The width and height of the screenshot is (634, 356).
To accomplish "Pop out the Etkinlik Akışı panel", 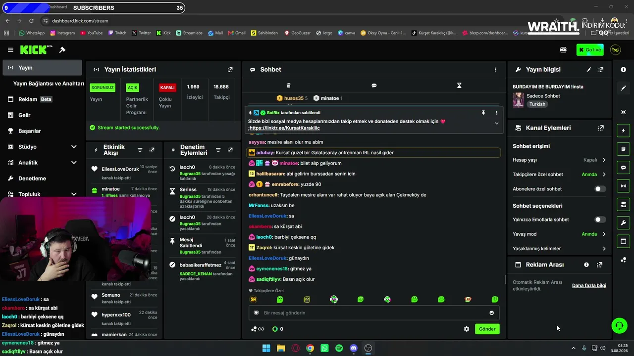I will click(152, 150).
